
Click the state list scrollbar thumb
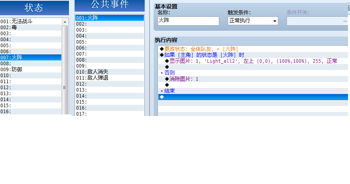pyautogui.click(x=65, y=70)
